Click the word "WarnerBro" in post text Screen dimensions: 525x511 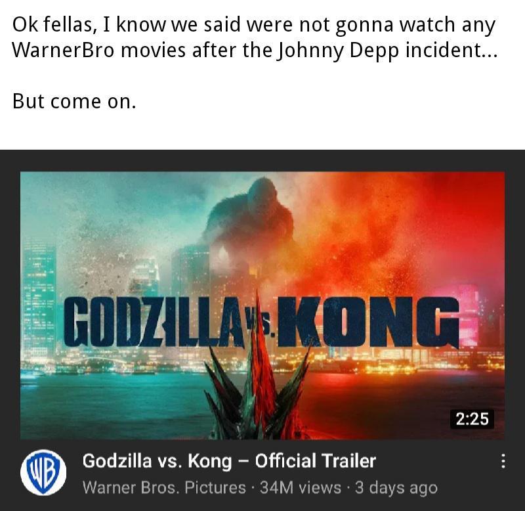(63, 51)
